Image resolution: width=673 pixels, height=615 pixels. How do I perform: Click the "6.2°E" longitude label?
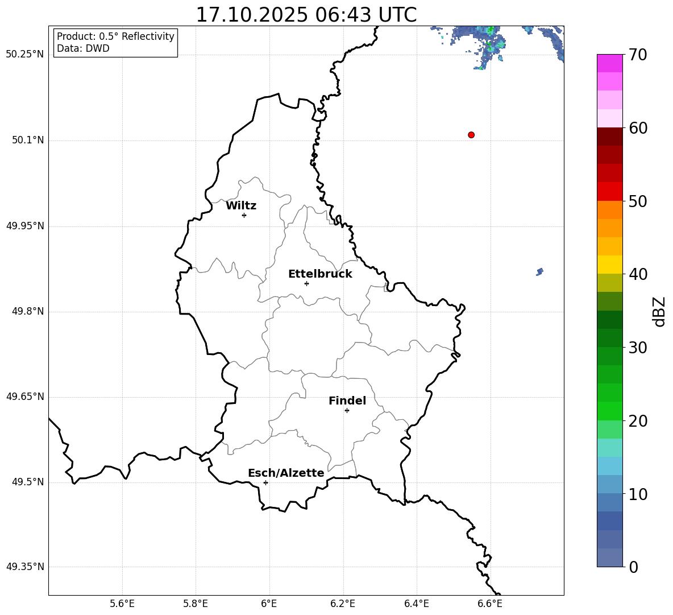point(343,604)
